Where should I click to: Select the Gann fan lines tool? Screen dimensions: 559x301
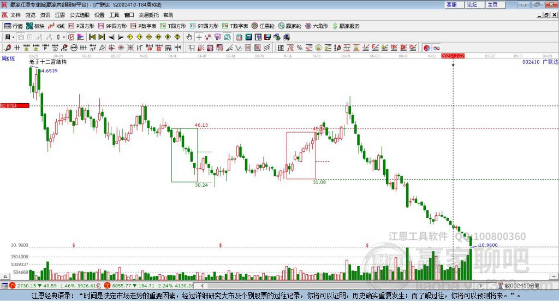201,48
